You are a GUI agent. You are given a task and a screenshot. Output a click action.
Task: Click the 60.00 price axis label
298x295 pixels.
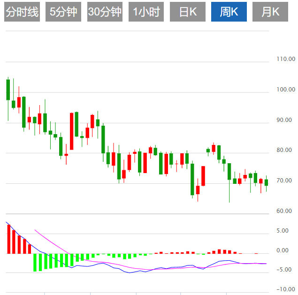click(284, 211)
